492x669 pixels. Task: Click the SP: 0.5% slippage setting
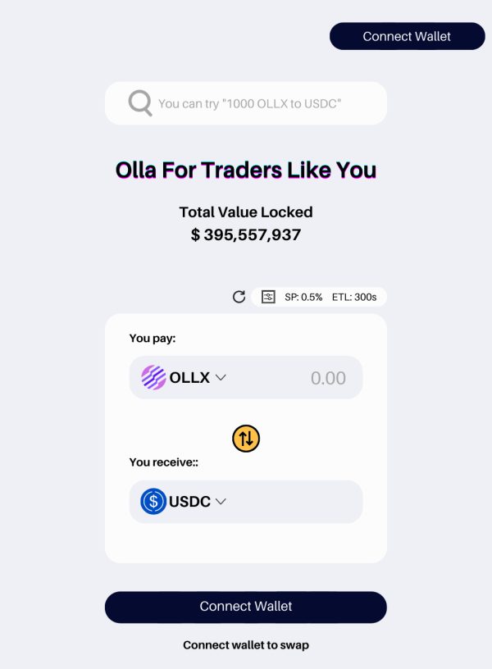(303, 297)
